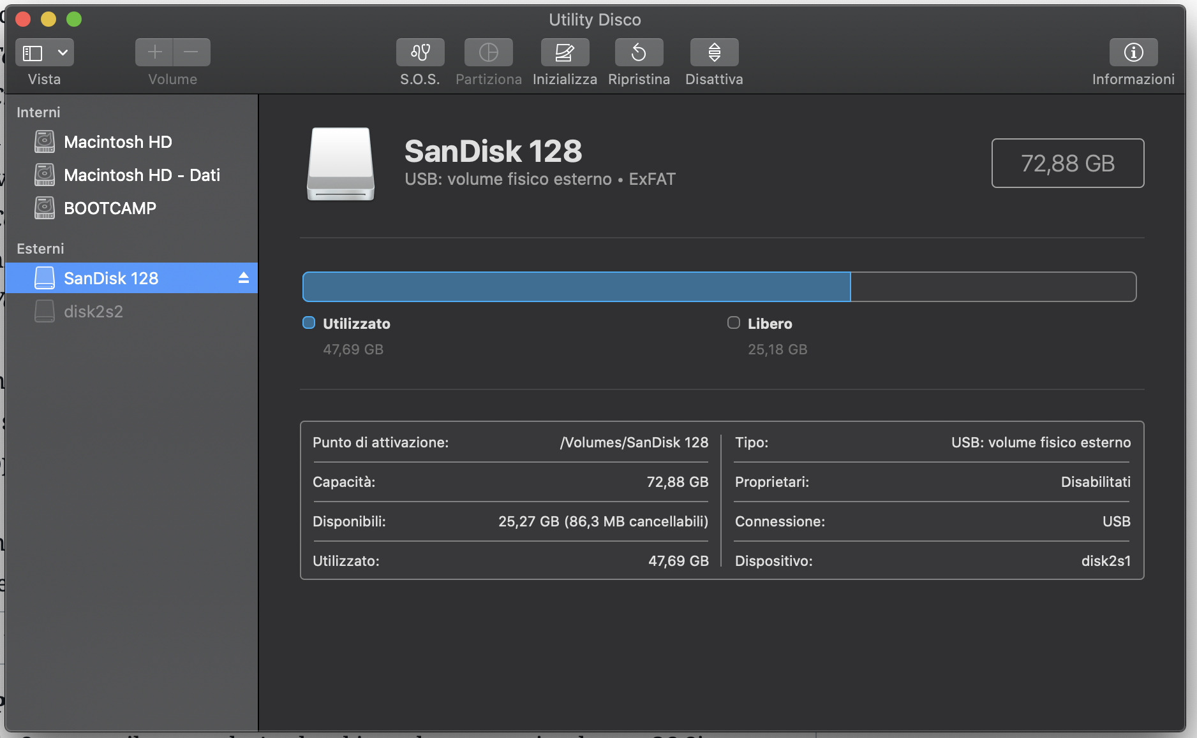Image resolution: width=1197 pixels, height=738 pixels.
Task: Click the subtitle with ExFAT format
Action: coord(540,180)
